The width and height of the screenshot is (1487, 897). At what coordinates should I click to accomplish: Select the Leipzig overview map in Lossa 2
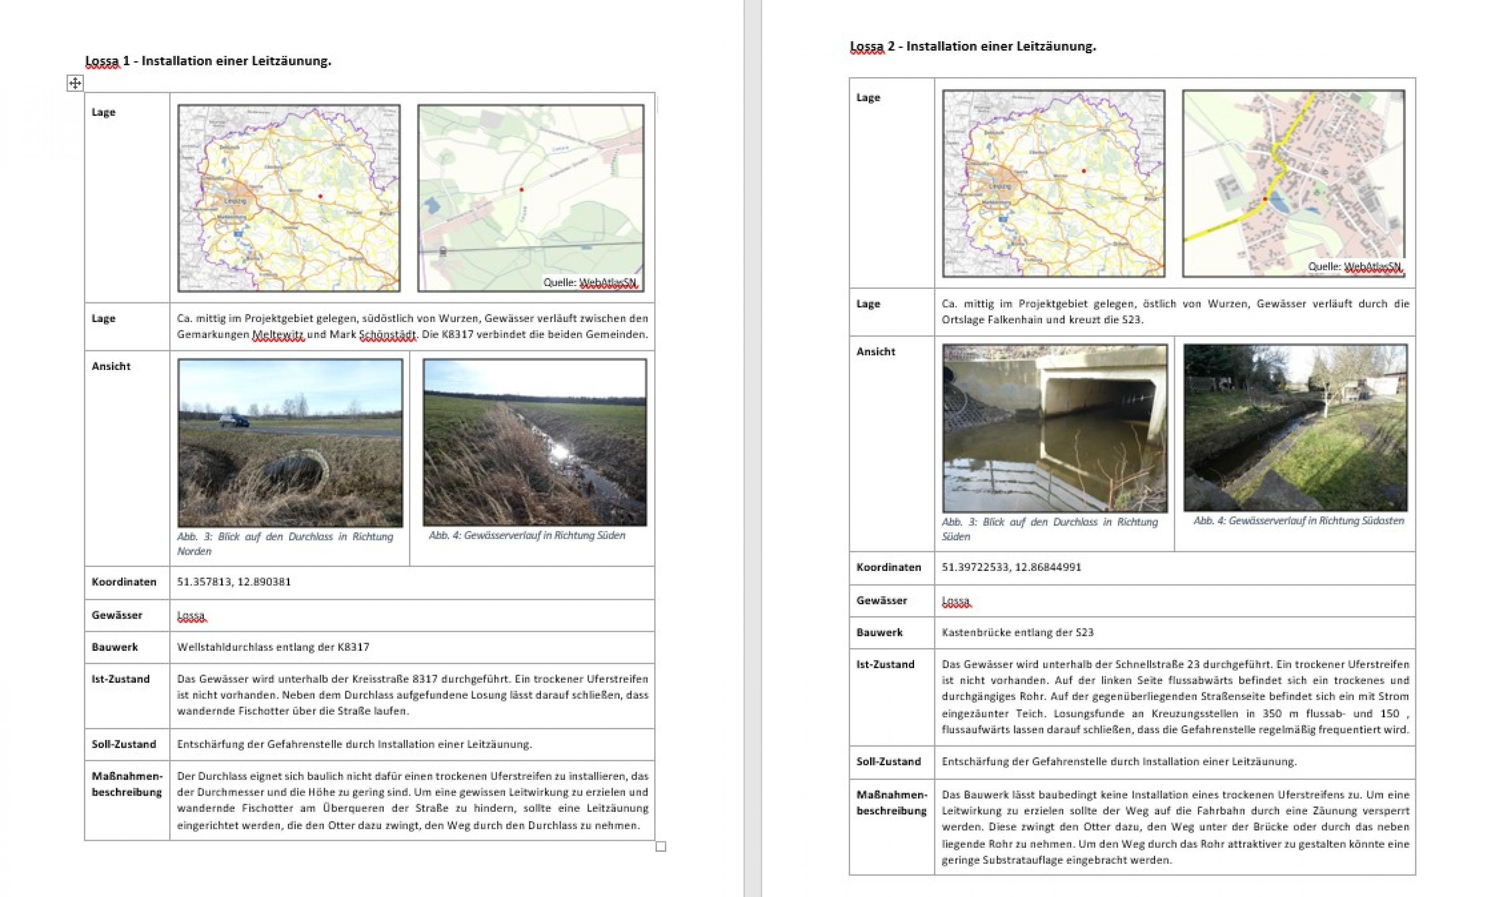pyautogui.click(x=1054, y=184)
